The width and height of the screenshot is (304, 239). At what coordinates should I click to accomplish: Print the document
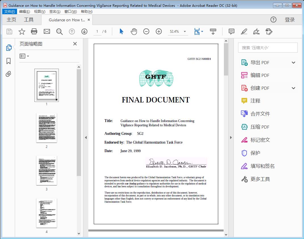coord(34,32)
